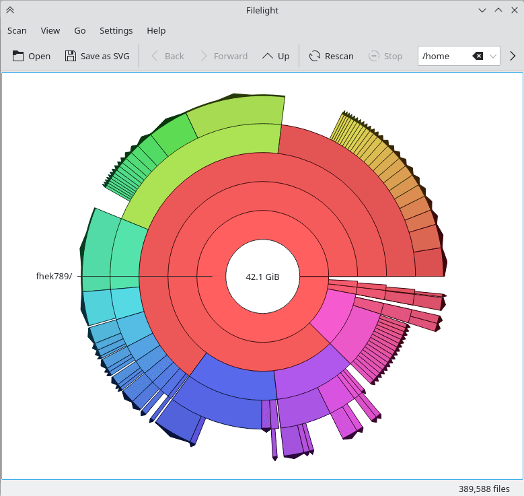
Task: Maximize the Filelight window
Action: [x=498, y=10]
